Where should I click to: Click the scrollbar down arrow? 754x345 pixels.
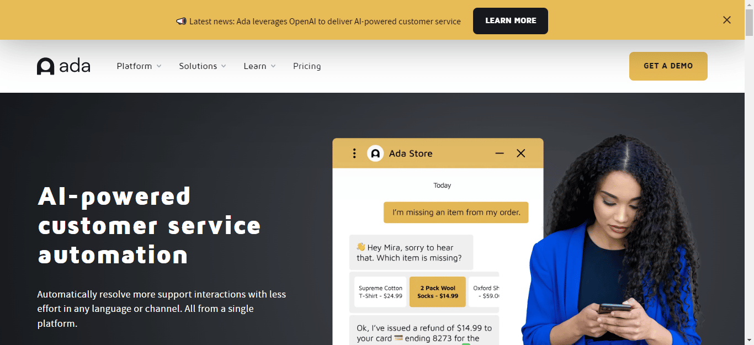click(x=750, y=341)
